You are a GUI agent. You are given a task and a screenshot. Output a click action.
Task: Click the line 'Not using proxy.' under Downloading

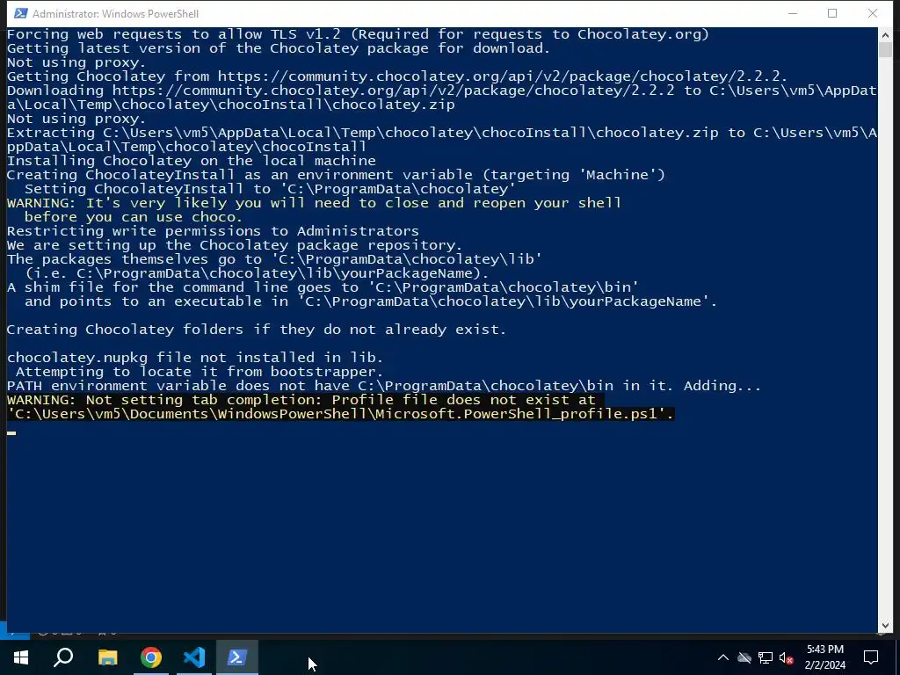[76, 119]
